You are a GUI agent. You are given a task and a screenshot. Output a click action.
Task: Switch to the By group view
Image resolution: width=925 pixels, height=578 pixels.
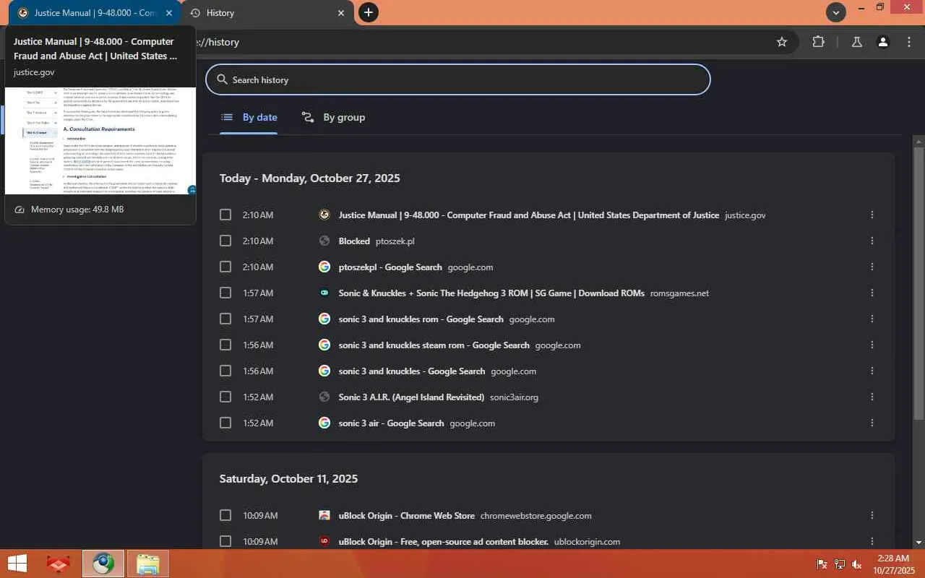click(x=333, y=117)
